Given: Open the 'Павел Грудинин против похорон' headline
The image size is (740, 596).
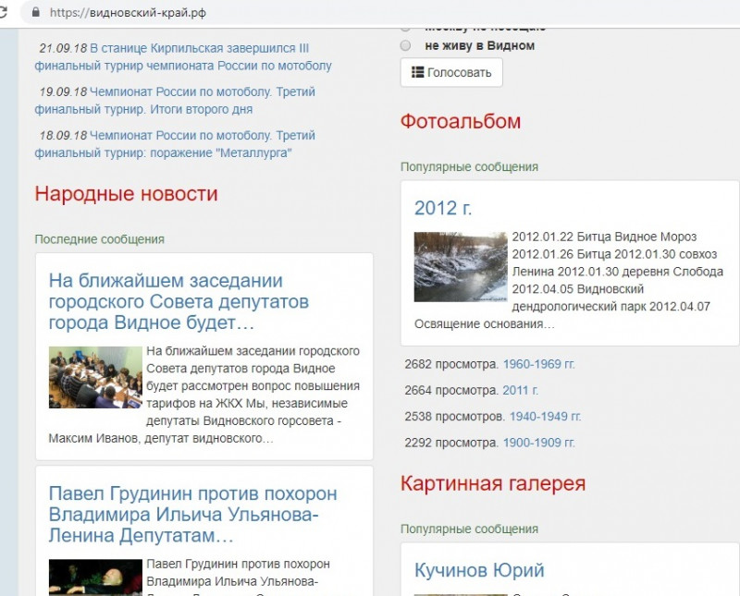Looking at the screenshot, I should click(x=193, y=515).
